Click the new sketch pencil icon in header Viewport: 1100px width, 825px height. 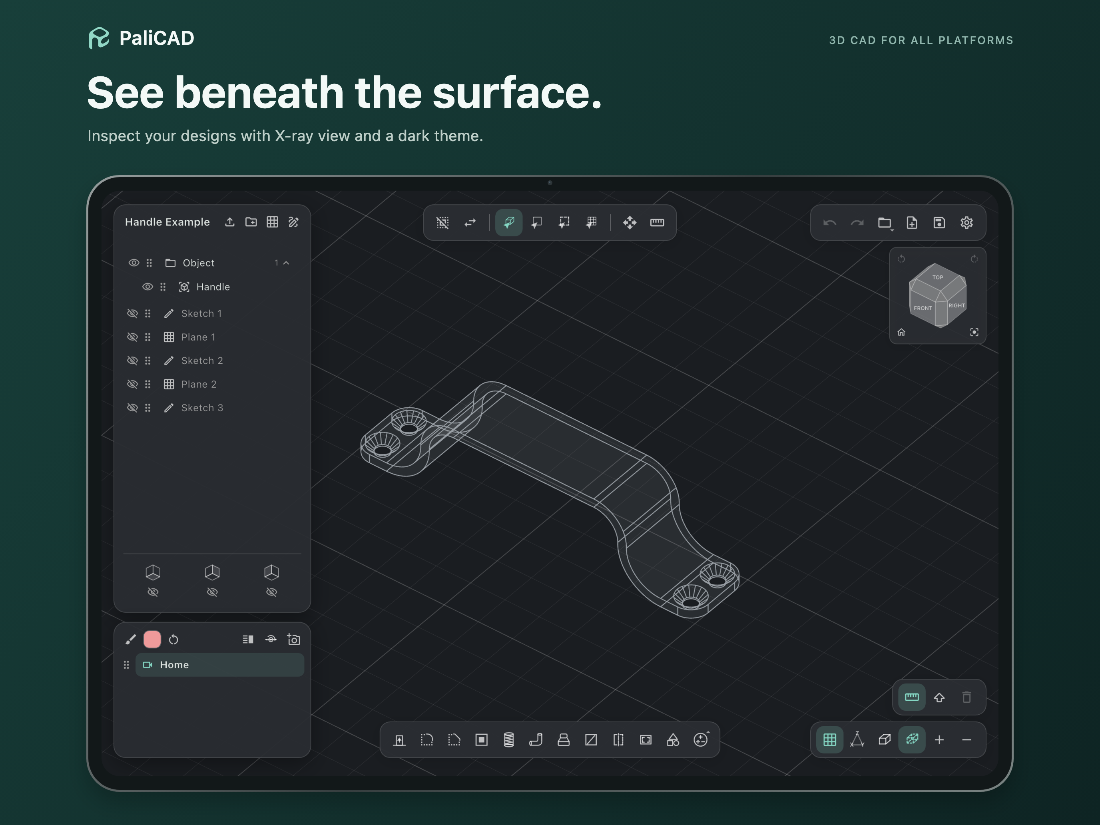click(293, 222)
